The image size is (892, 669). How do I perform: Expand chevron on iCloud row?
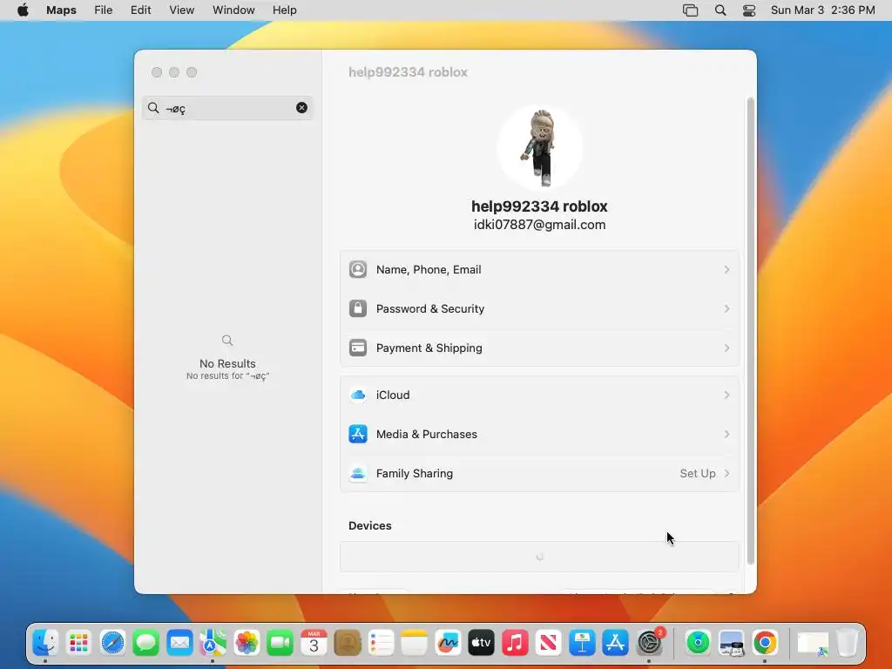tap(726, 395)
